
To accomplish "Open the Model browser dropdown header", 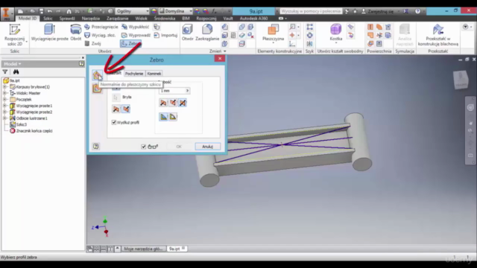I will pos(12,64).
